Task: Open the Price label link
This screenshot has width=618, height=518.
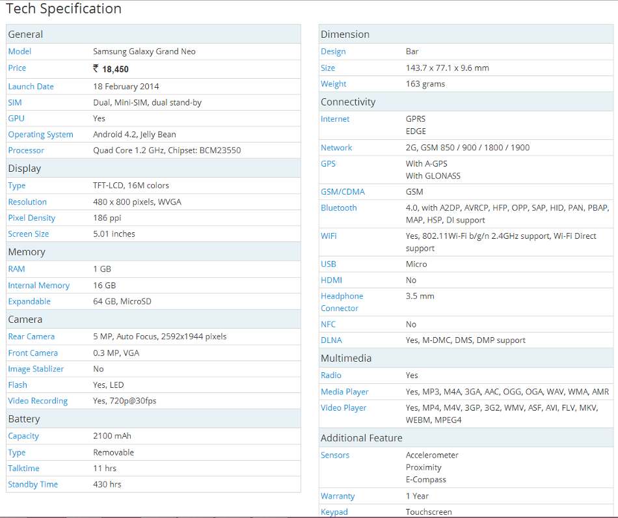Action: (17, 68)
